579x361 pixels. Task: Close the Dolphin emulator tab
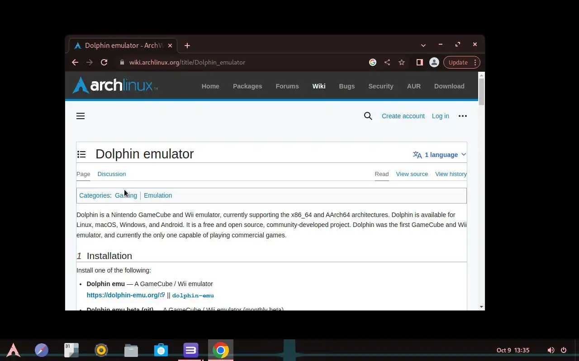(170, 46)
